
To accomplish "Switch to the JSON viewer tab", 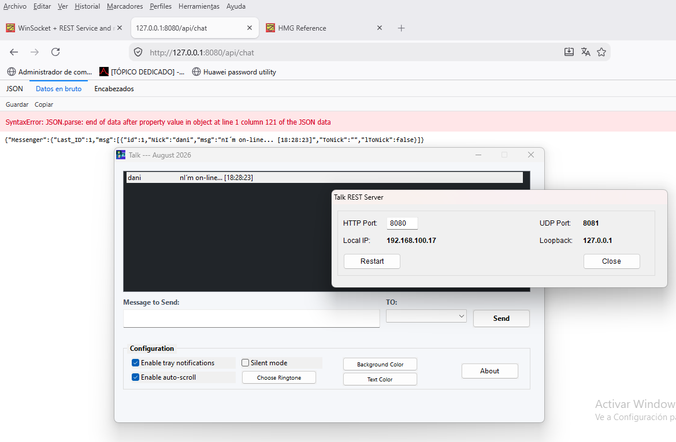I will 14,89.
